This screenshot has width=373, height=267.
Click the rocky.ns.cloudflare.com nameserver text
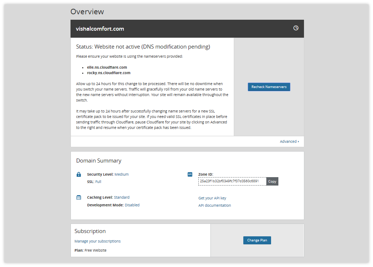coord(109,73)
